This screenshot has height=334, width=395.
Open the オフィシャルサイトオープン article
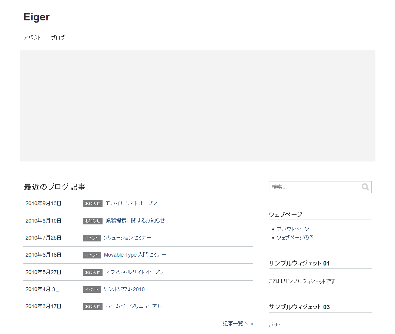point(134,272)
